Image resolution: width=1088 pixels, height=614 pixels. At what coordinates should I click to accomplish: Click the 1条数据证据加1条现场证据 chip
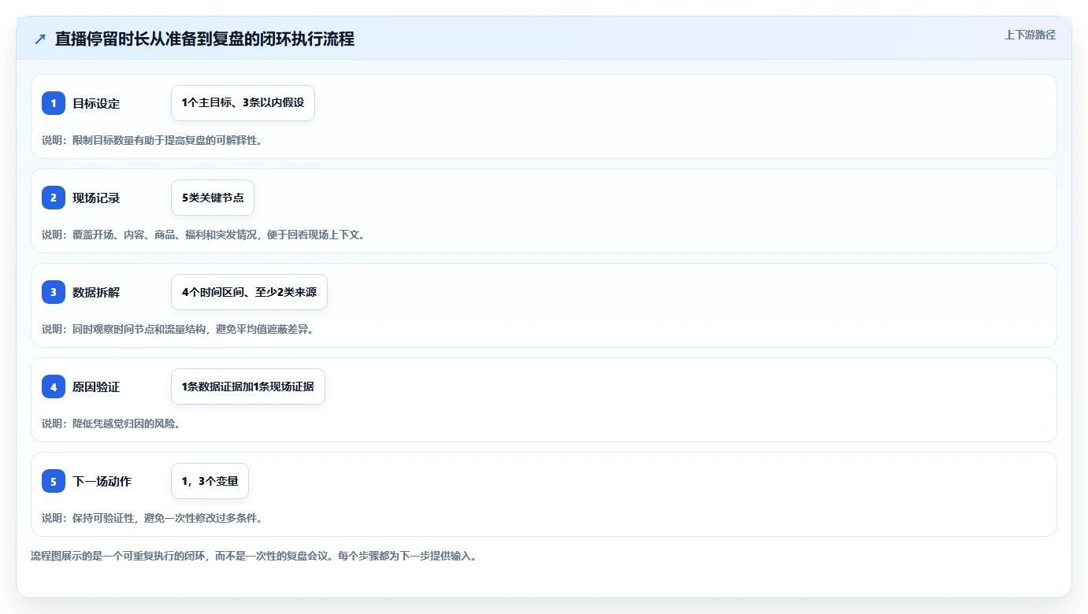coord(248,387)
